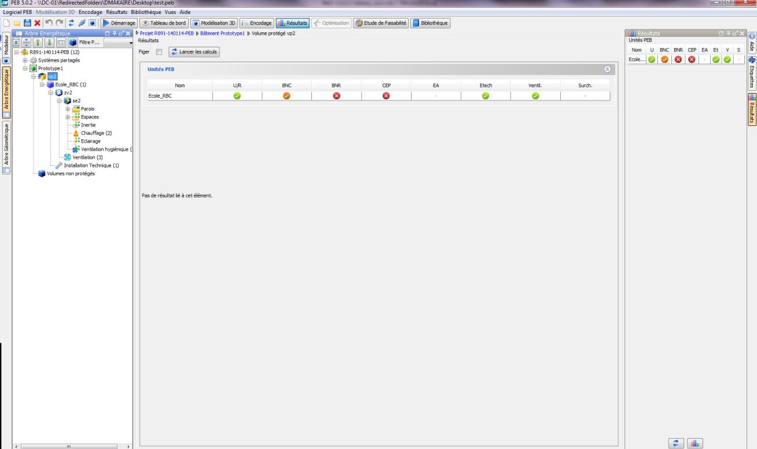Click the pencil edit toolbar icon
The width and height of the screenshot is (757, 449).
click(82, 23)
